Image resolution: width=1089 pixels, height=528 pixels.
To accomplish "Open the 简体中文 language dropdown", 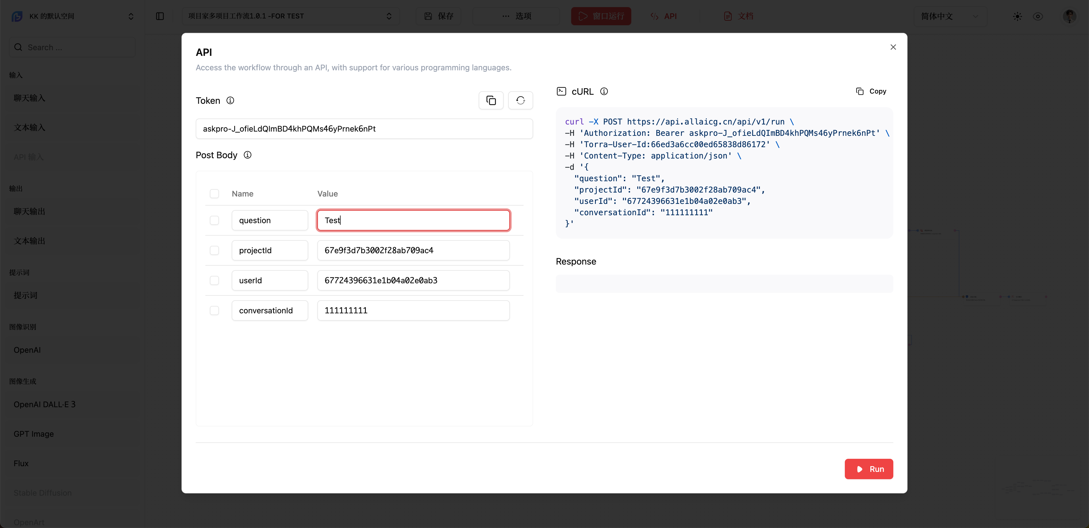I will click(950, 16).
